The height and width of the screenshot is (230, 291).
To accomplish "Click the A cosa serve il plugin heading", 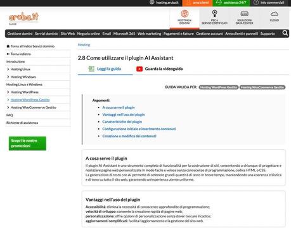I will pos(107,159).
